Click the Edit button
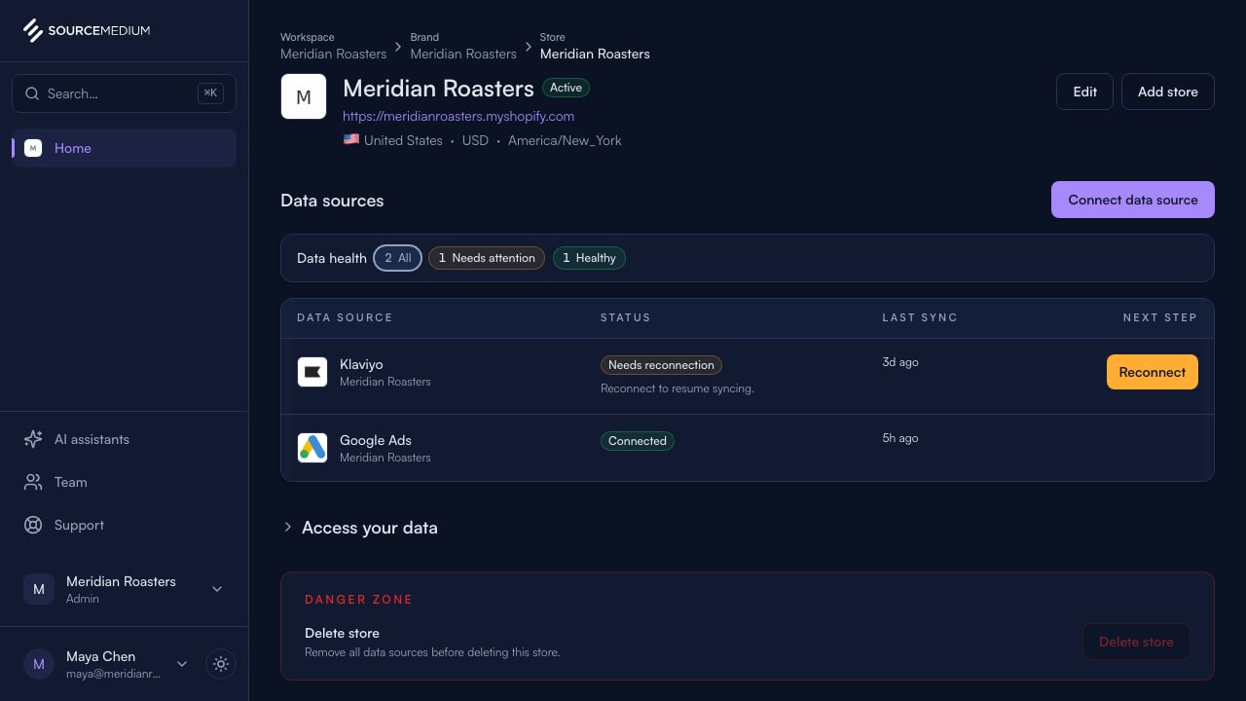The height and width of the screenshot is (701, 1246). coord(1084,92)
